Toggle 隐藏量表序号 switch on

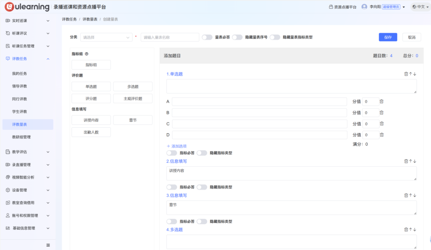click(x=237, y=37)
